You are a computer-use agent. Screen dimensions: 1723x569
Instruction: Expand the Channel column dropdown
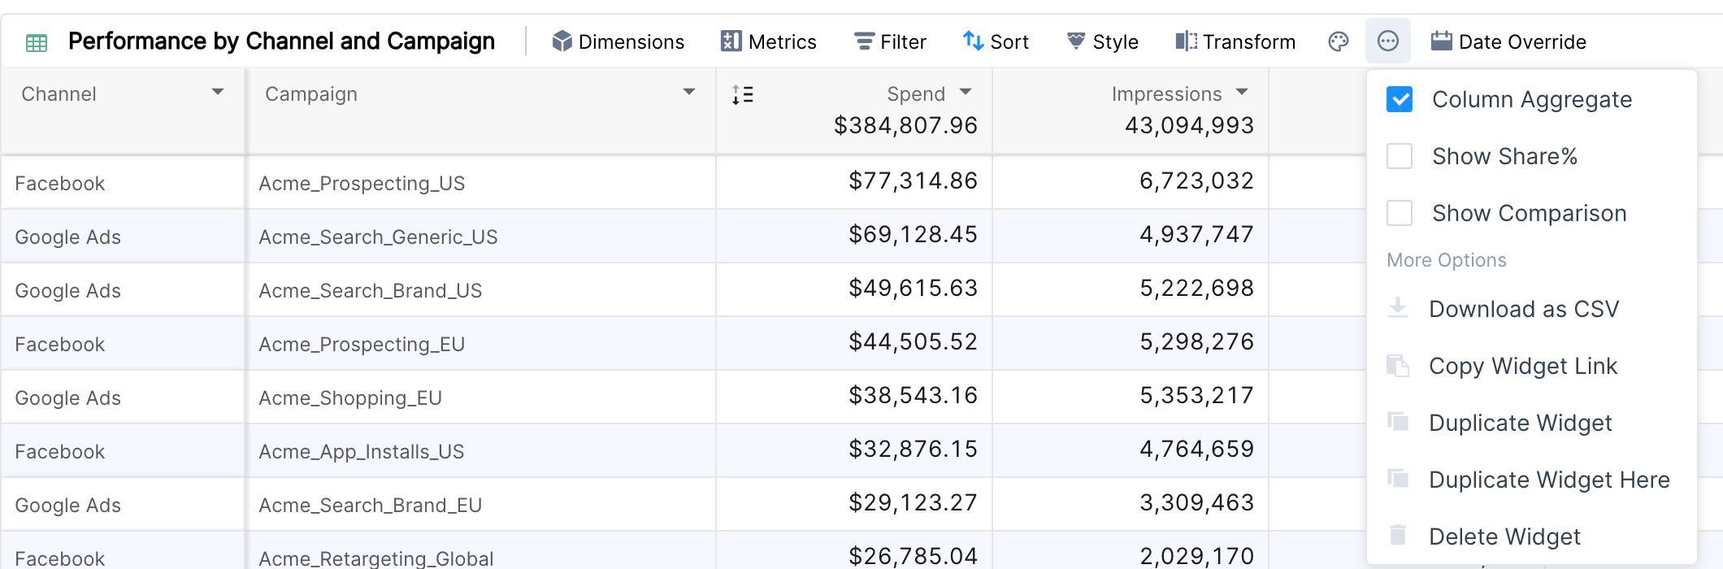pos(218,93)
